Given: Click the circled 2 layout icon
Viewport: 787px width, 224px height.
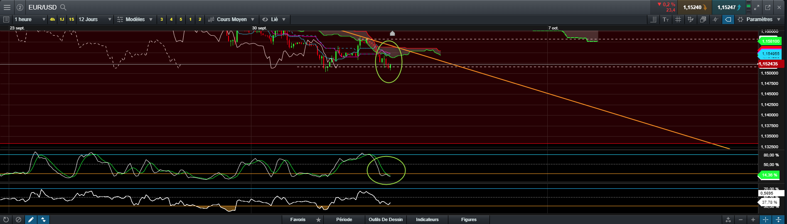Looking at the screenshot, I should point(20,7).
